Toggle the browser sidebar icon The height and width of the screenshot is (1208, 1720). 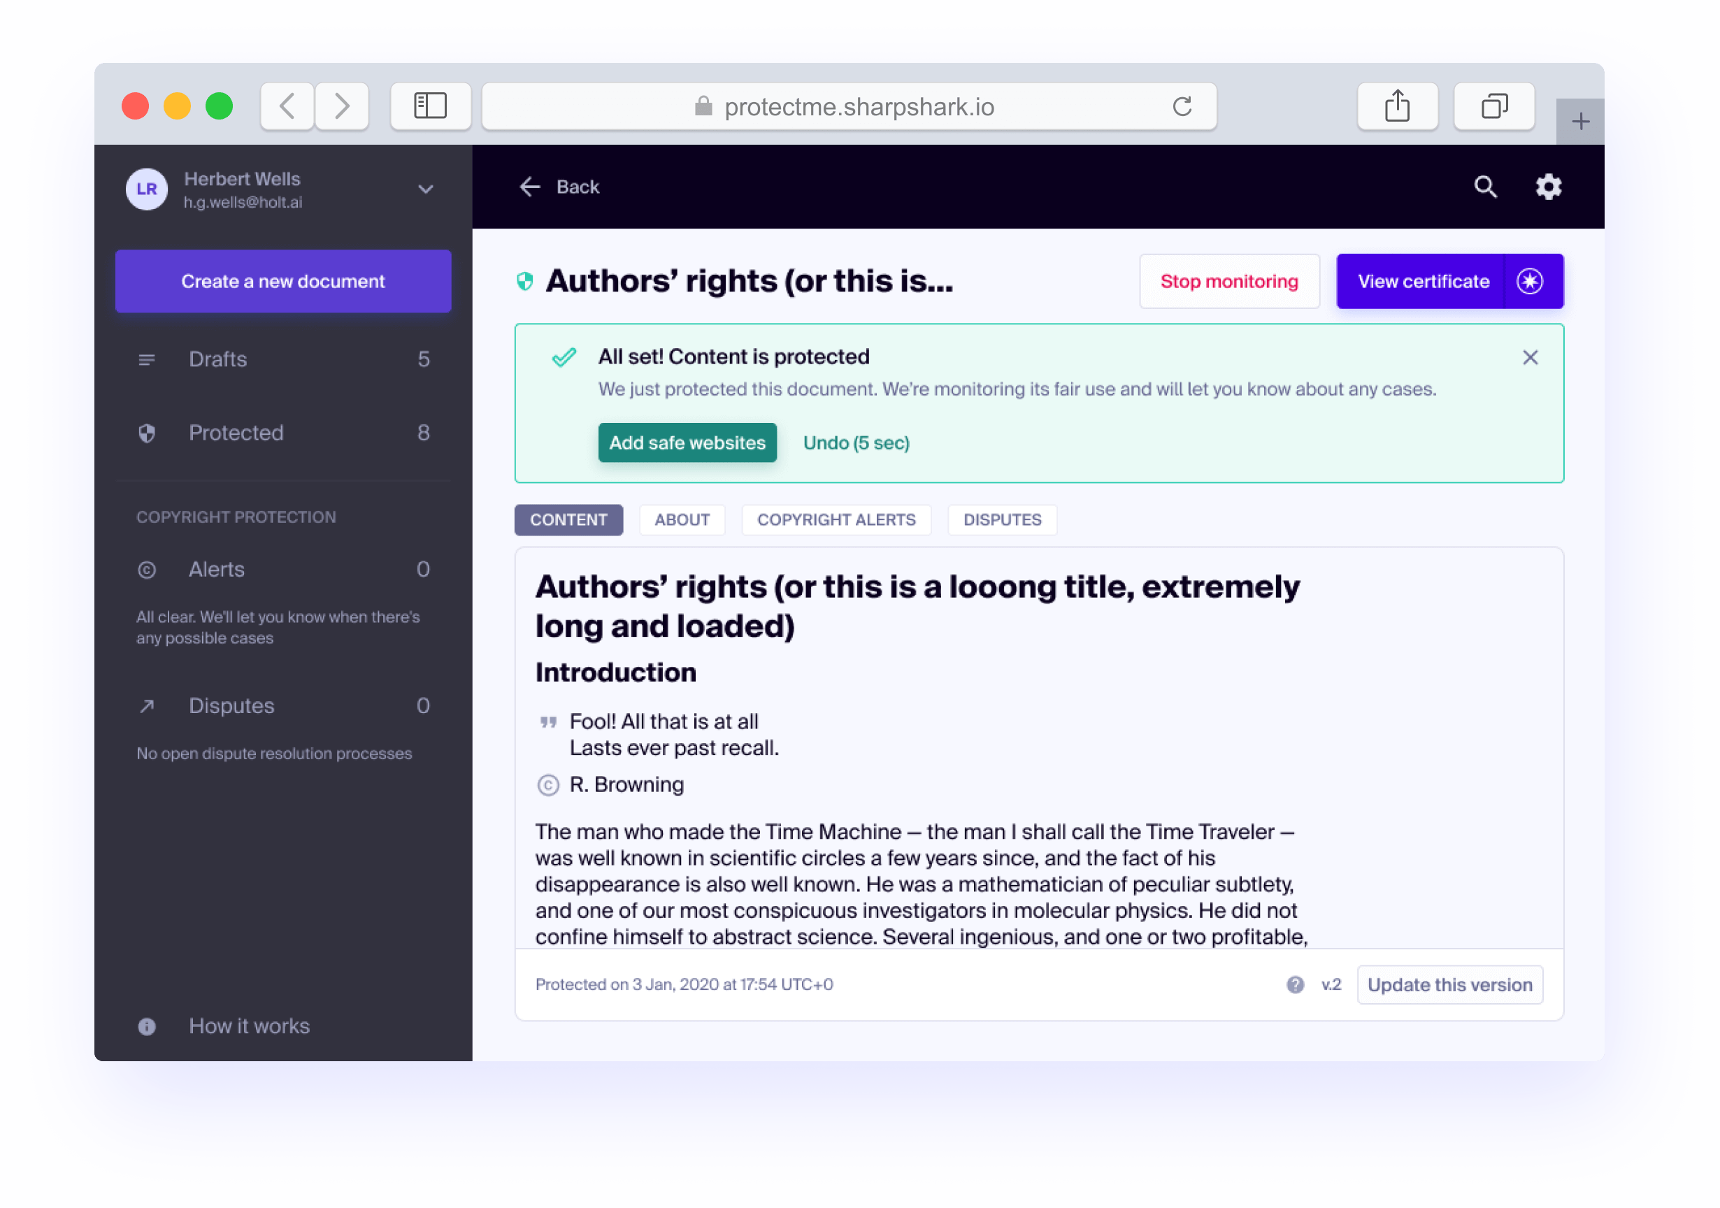[x=431, y=106]
